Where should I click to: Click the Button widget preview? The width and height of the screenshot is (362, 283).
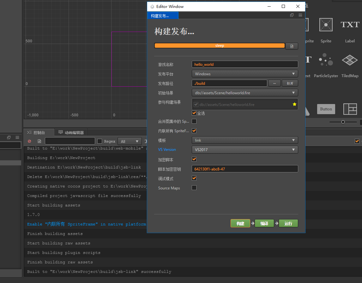pyautogui.click(x=326, y=109)
